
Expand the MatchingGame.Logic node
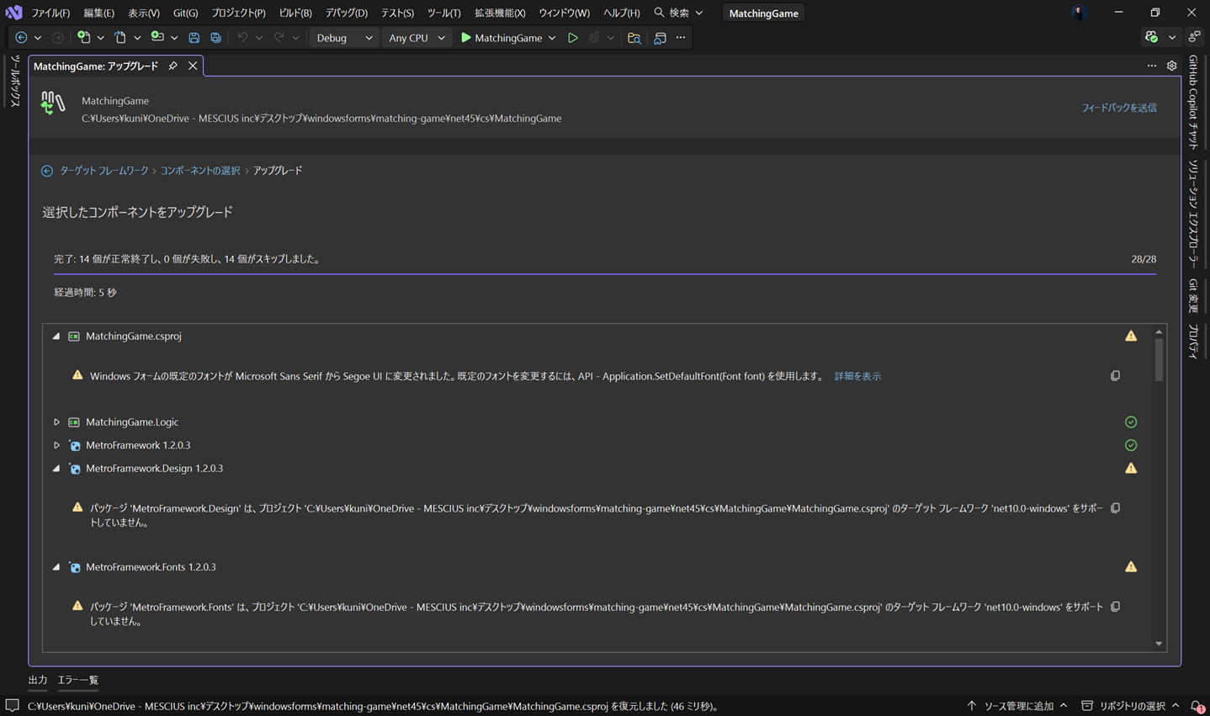click(x=56, y=422)
